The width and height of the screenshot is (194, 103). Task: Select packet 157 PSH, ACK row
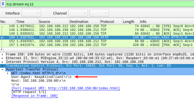(97, 45)
